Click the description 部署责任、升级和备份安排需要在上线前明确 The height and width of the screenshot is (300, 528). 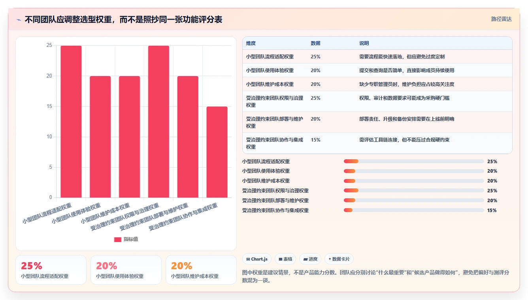coord(407,119)
